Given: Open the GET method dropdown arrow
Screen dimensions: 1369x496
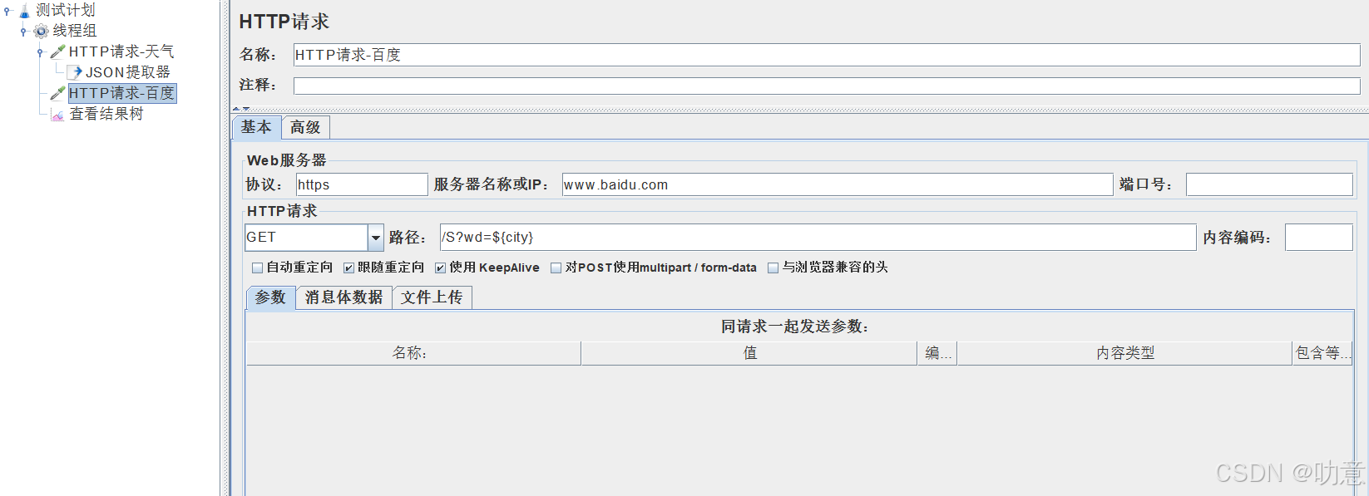Looking at the screenshot, I should click(x=376, y=238).
